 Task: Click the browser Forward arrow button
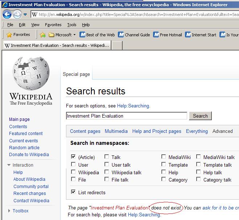(x=17, y=15)
